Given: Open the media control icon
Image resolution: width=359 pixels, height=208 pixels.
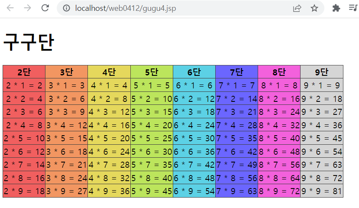Looking at the screenshot, I should [x=353, y=8].
